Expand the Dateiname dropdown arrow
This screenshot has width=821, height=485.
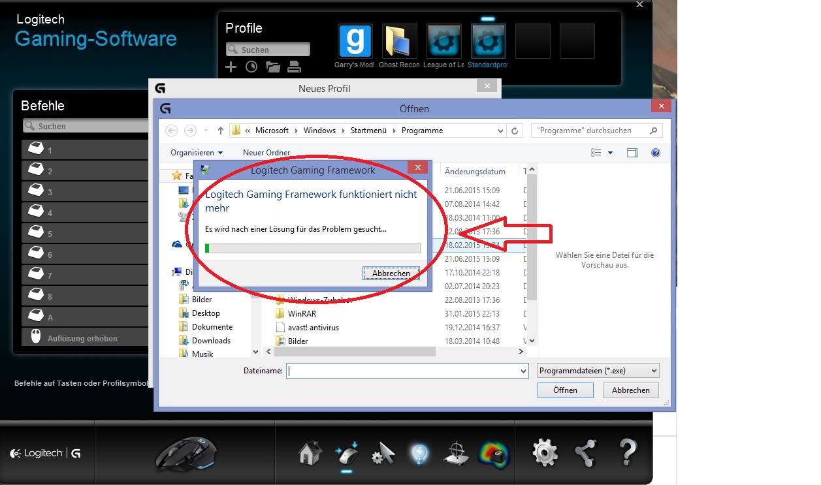click(523, 371)
